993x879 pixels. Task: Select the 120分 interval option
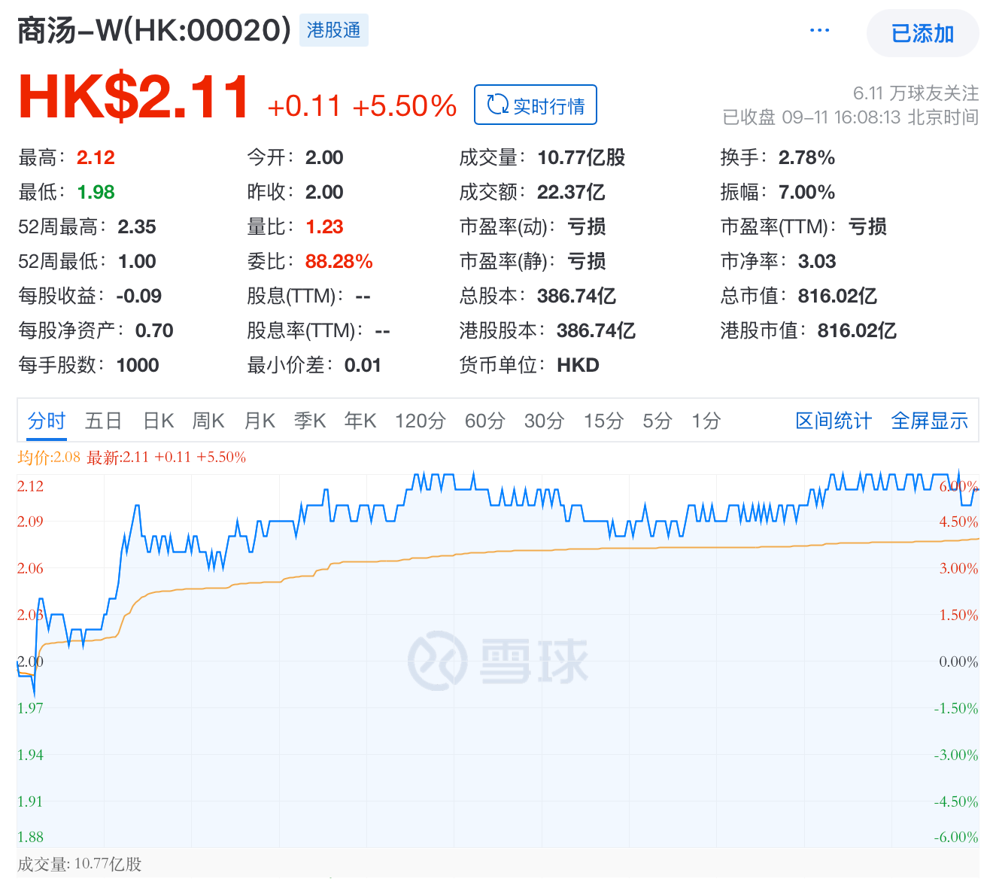click(x=420, y=421)
